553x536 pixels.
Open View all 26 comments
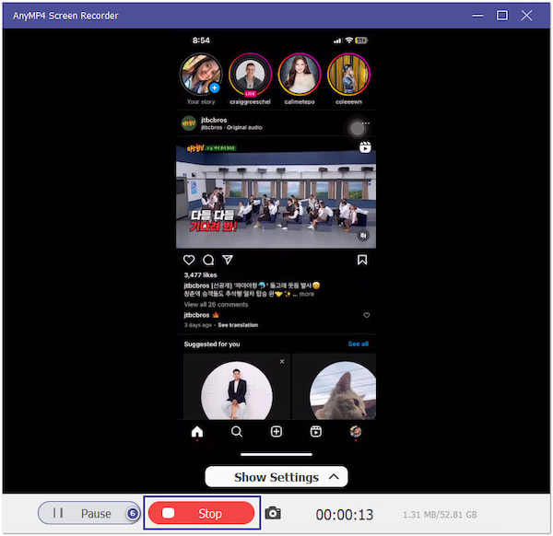pyautogui.click(x=216, y=305)
